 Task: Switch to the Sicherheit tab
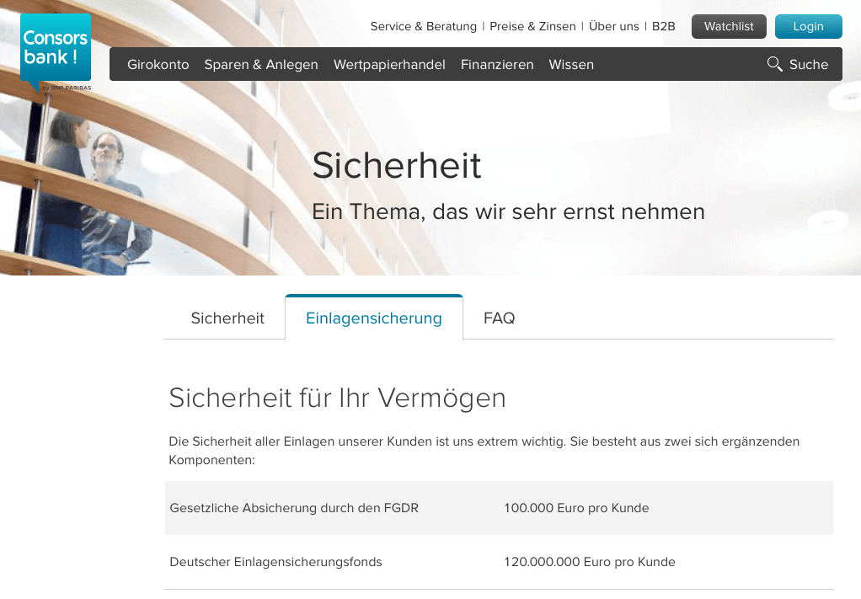[227, 318]
